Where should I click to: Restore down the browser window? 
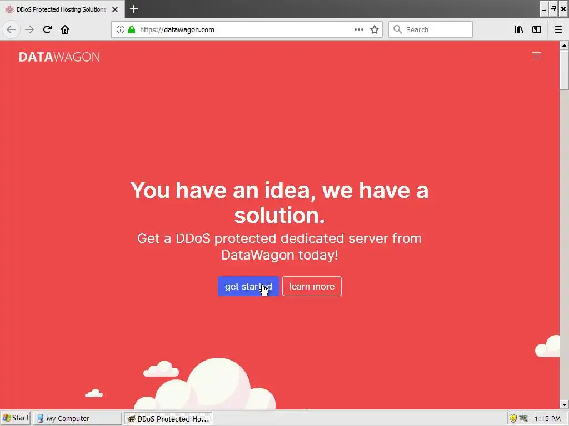(553, 9)
